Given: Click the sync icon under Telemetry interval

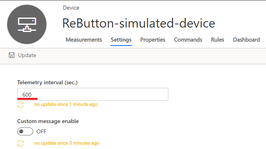Looking at the screenshot, I should pos(20,105).
